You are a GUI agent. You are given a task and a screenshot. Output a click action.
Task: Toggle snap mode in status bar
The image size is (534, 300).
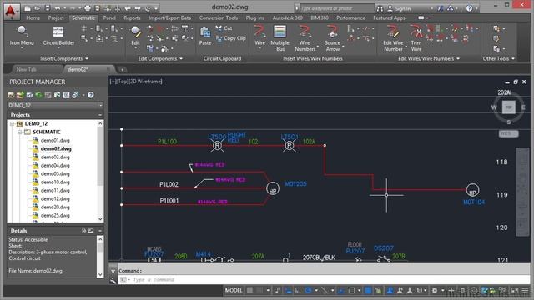[x=259, y=290]
